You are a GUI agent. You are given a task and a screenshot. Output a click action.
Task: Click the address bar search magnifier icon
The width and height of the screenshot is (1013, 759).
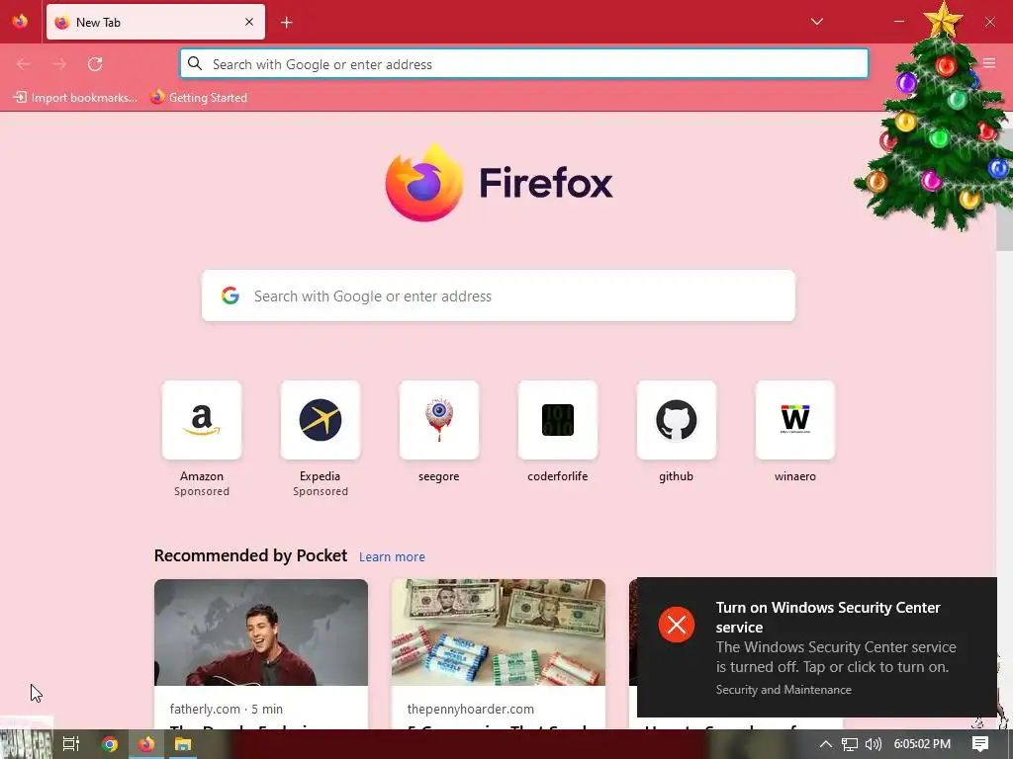coord(195,64)
